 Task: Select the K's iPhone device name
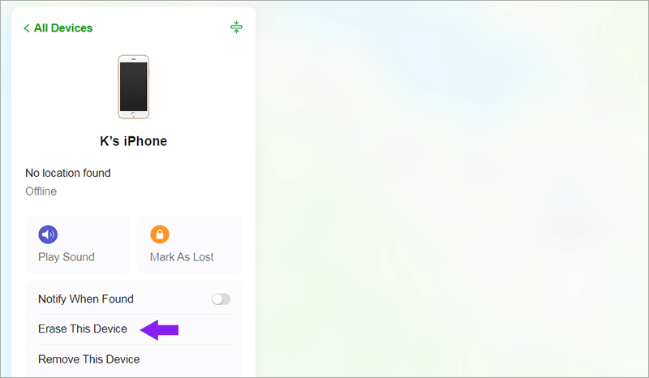(x=133, y=141)
